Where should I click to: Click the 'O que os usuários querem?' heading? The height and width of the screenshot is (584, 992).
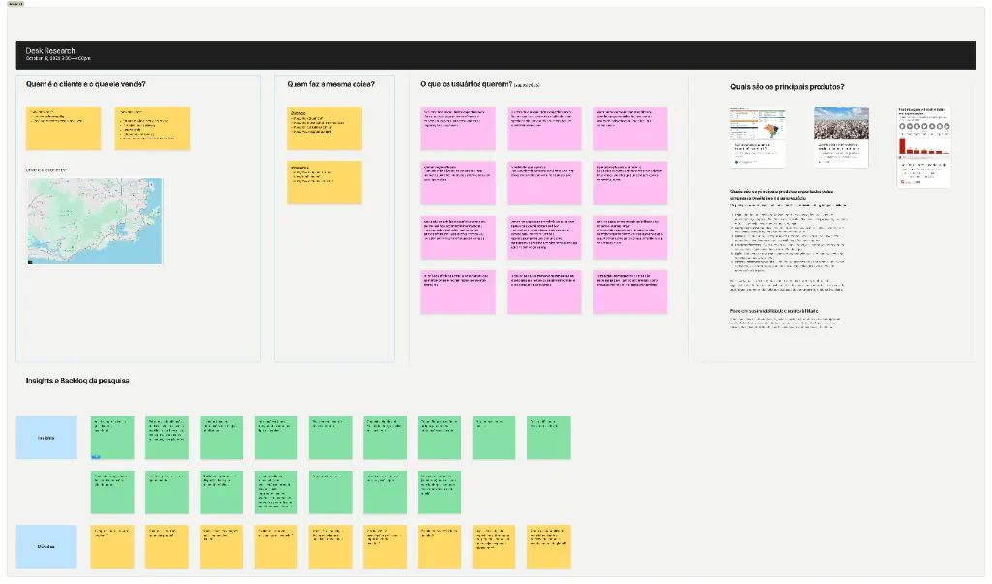point(466,85)
